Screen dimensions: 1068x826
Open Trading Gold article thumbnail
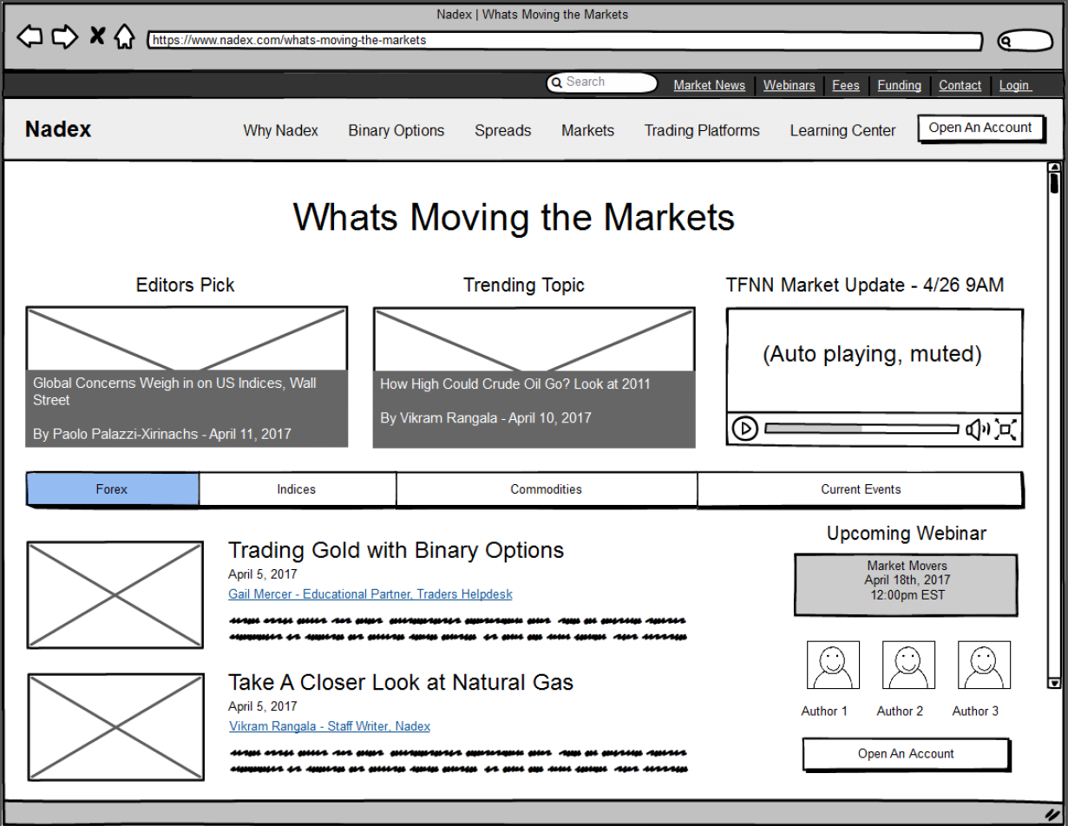click(115, 595)
